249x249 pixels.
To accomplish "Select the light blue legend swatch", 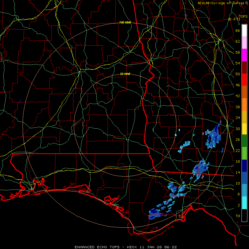I will 244,190.
